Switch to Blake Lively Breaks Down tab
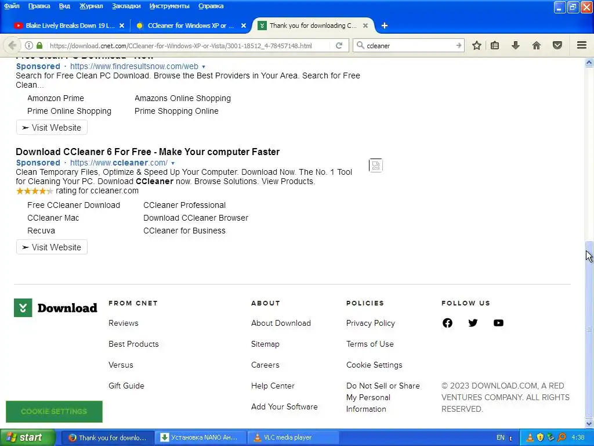This screenshot has height=446, width=594. 68,26
